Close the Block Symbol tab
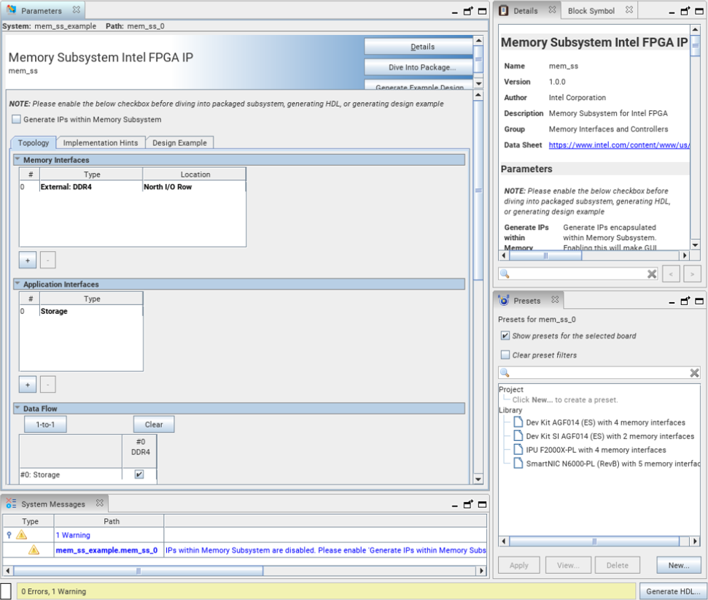Image resolution: width=708 pixels, height=600 pixels. click(x=629, y=9)
